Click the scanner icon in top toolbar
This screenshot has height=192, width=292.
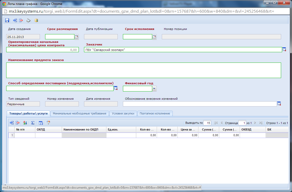[x=29, y=20]
